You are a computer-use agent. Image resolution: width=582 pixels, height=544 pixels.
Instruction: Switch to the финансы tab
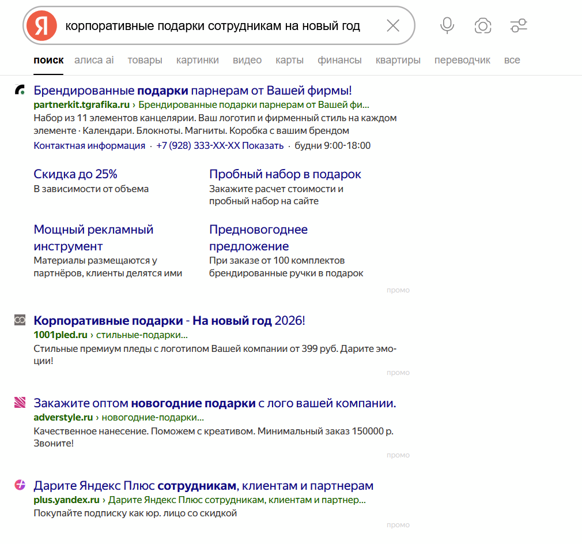pos(339,59)
